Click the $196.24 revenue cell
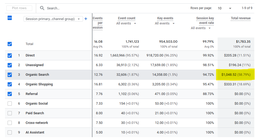This screenshot has width=259, height=140. 240,65
